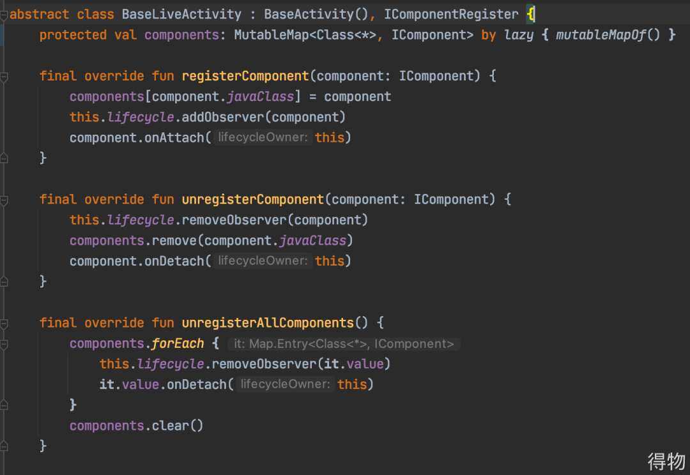Collapse the BaseLiveActivity class fold marker

pyautogui.click(x=3, y=14)
